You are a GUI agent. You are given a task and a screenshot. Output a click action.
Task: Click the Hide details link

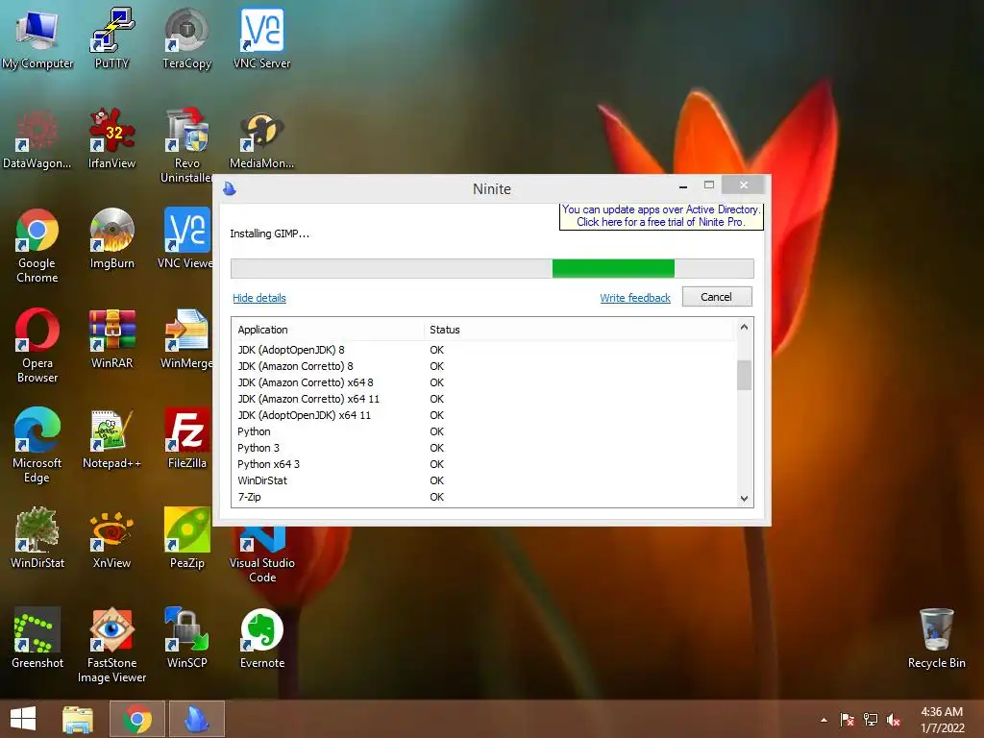(x=259, y=298)
